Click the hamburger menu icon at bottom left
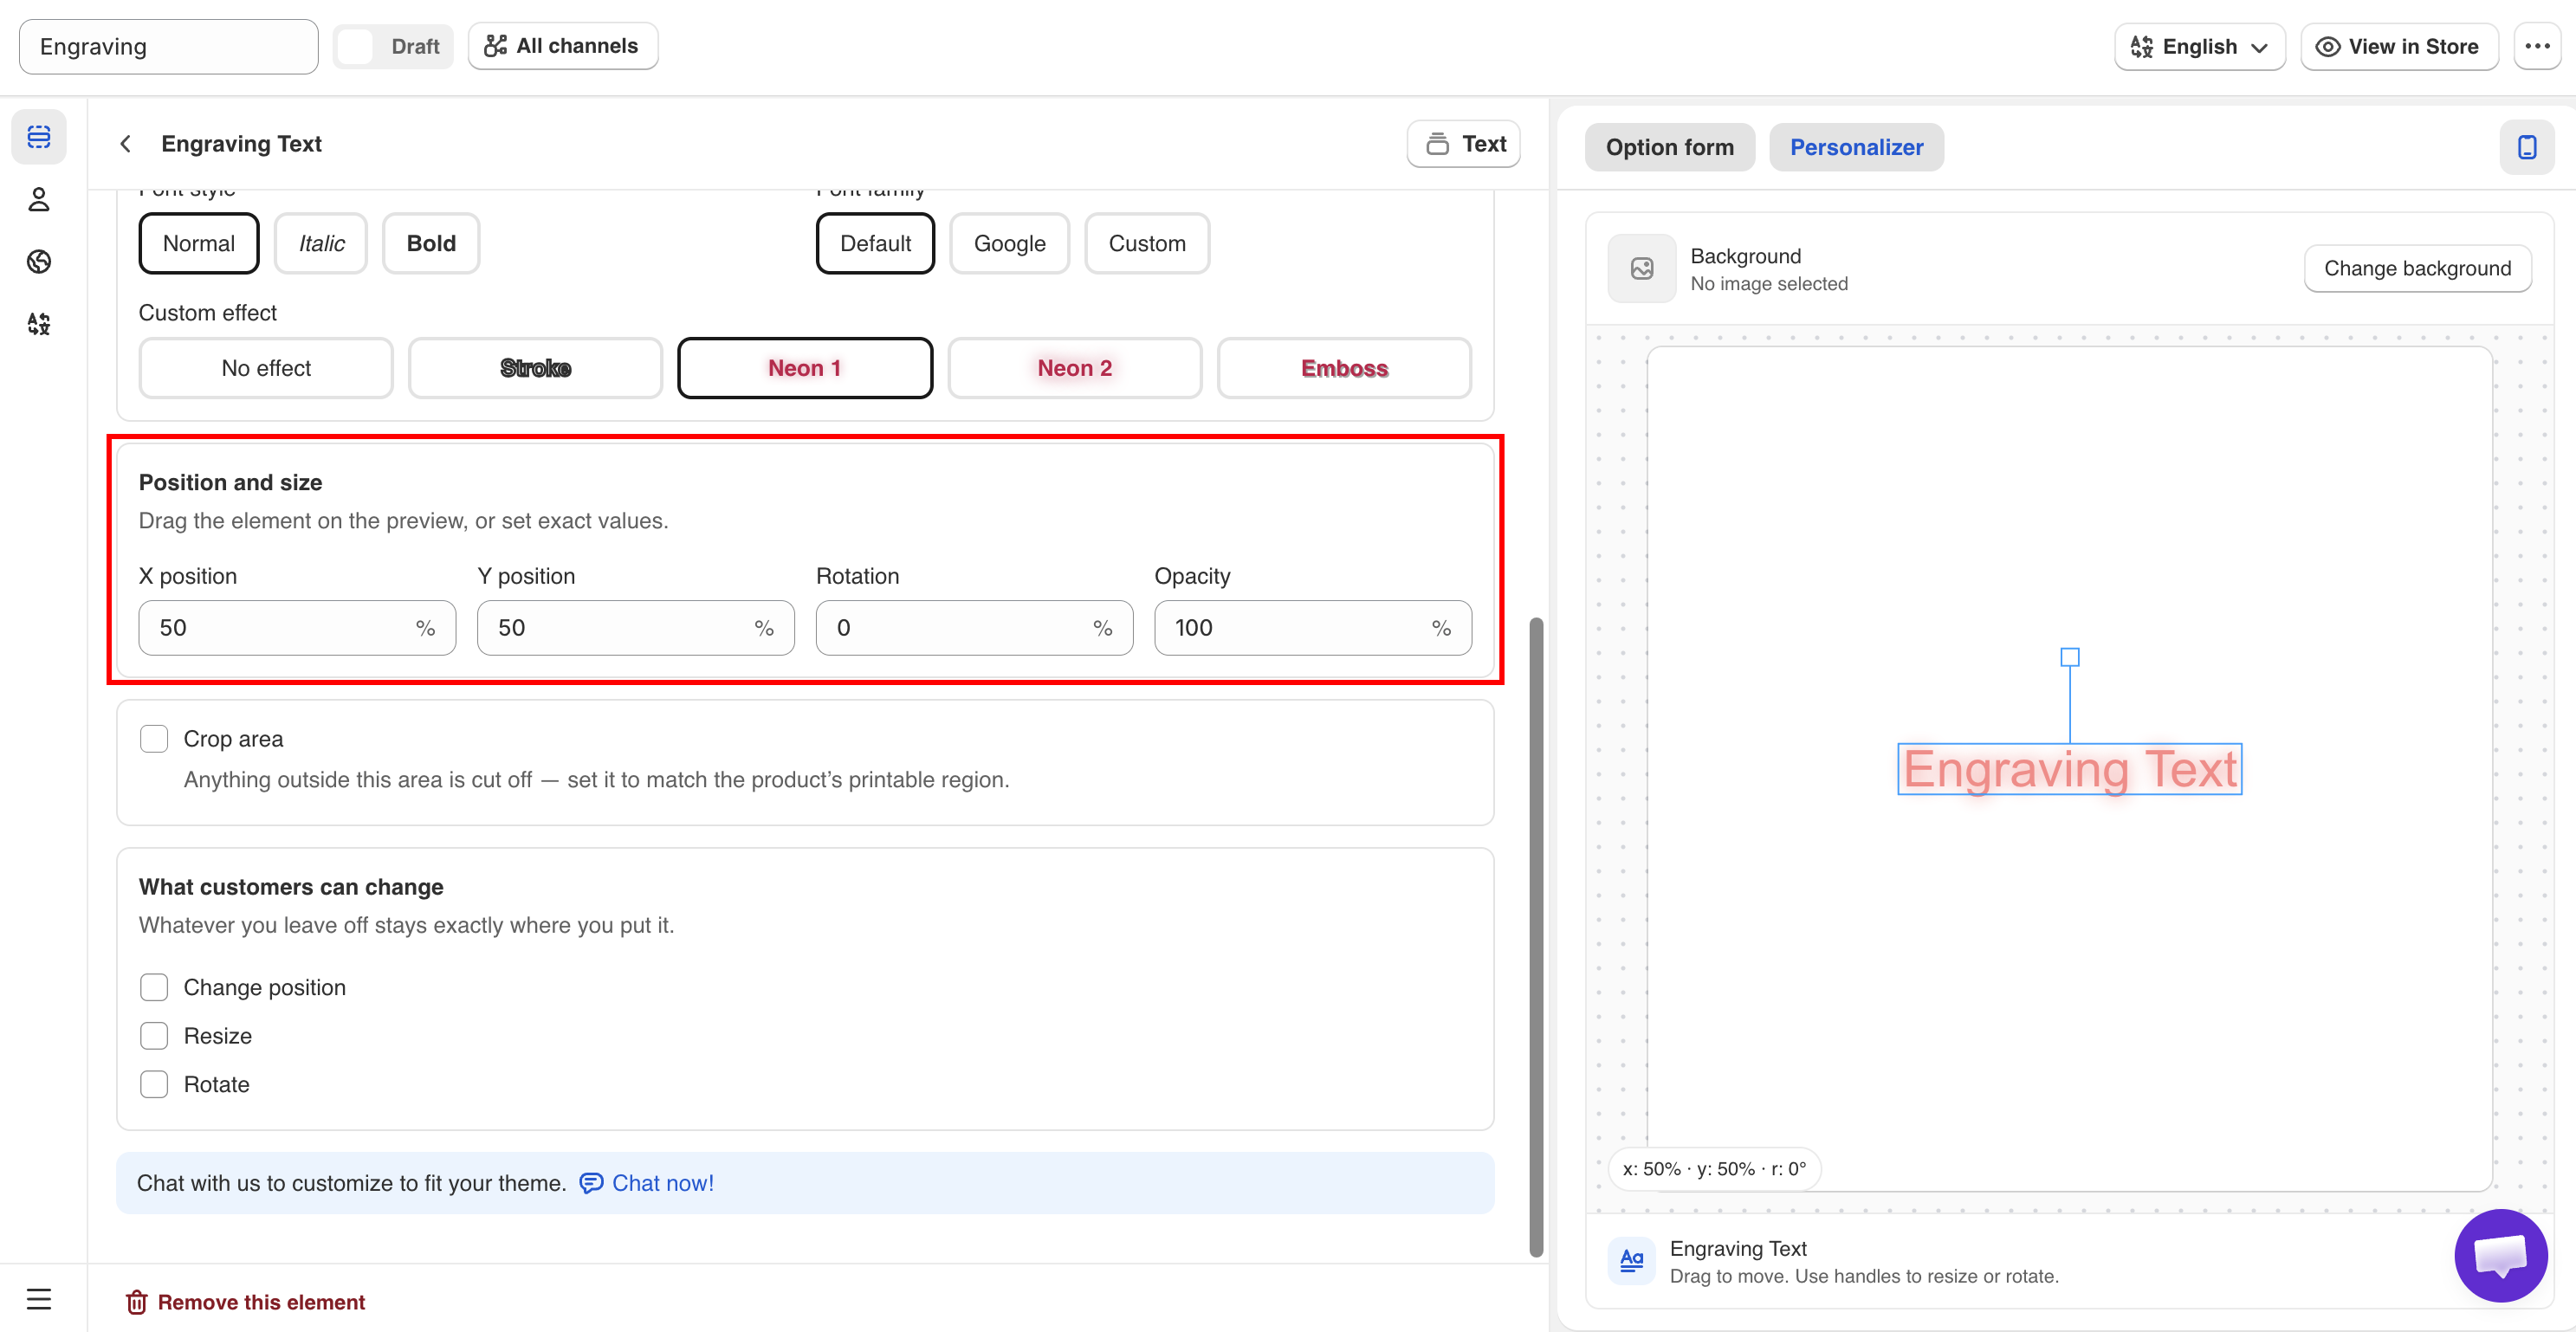The width and height of the screenshot is (2576, 1332). coord(39,1299)
